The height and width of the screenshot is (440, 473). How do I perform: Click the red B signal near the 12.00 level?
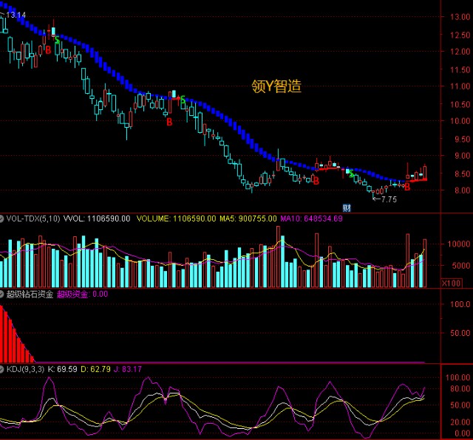pyautogui.click(x=48, y=50)
